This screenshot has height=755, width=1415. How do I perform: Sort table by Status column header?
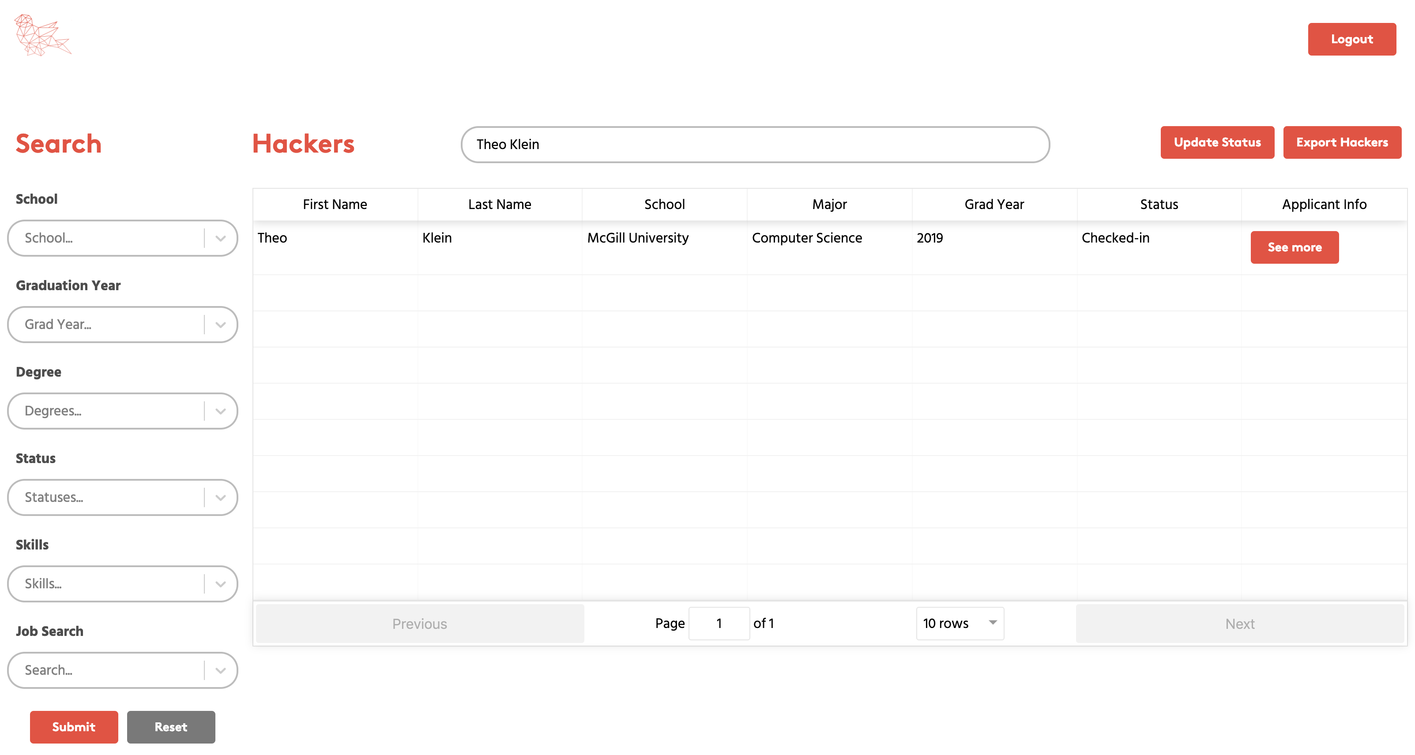coord(1159,205)
